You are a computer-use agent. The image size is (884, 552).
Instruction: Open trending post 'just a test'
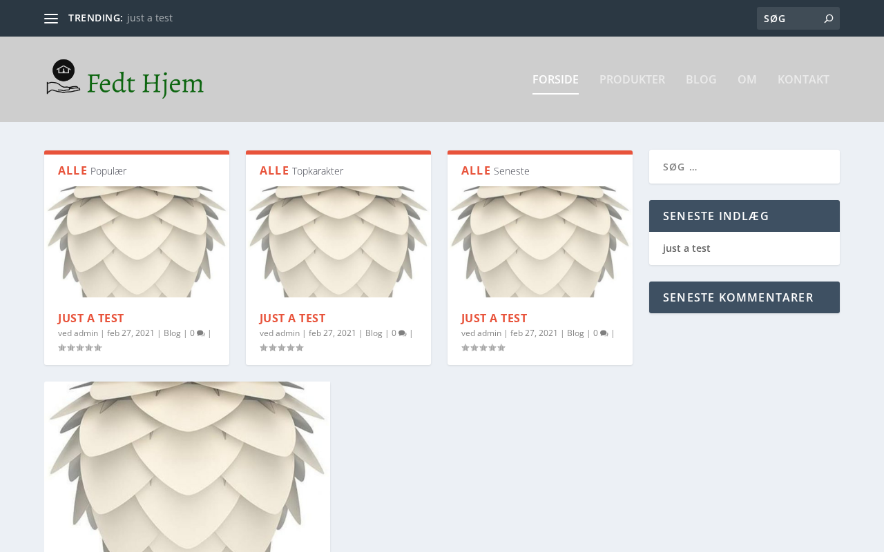pos(150,18)
